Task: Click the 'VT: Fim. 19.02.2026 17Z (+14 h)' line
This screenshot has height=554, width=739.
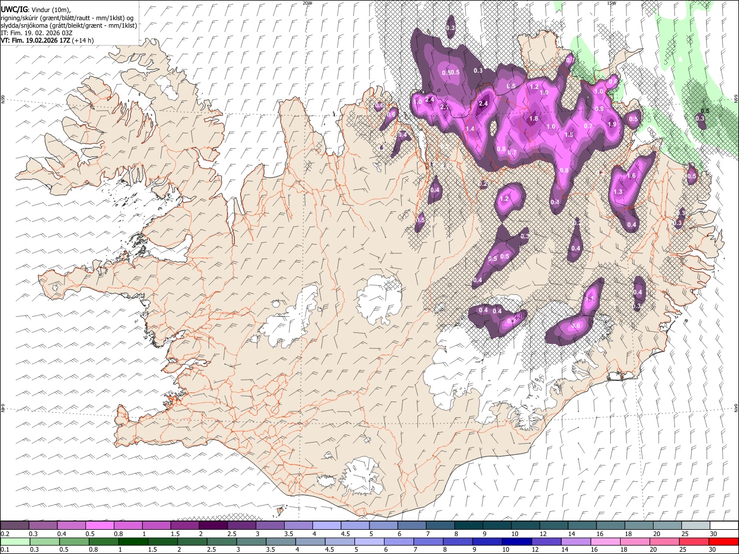Action: 47,40
